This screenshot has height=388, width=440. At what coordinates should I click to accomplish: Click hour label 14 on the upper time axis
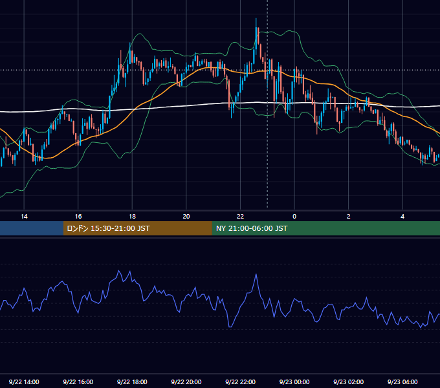tap(24, 217)
